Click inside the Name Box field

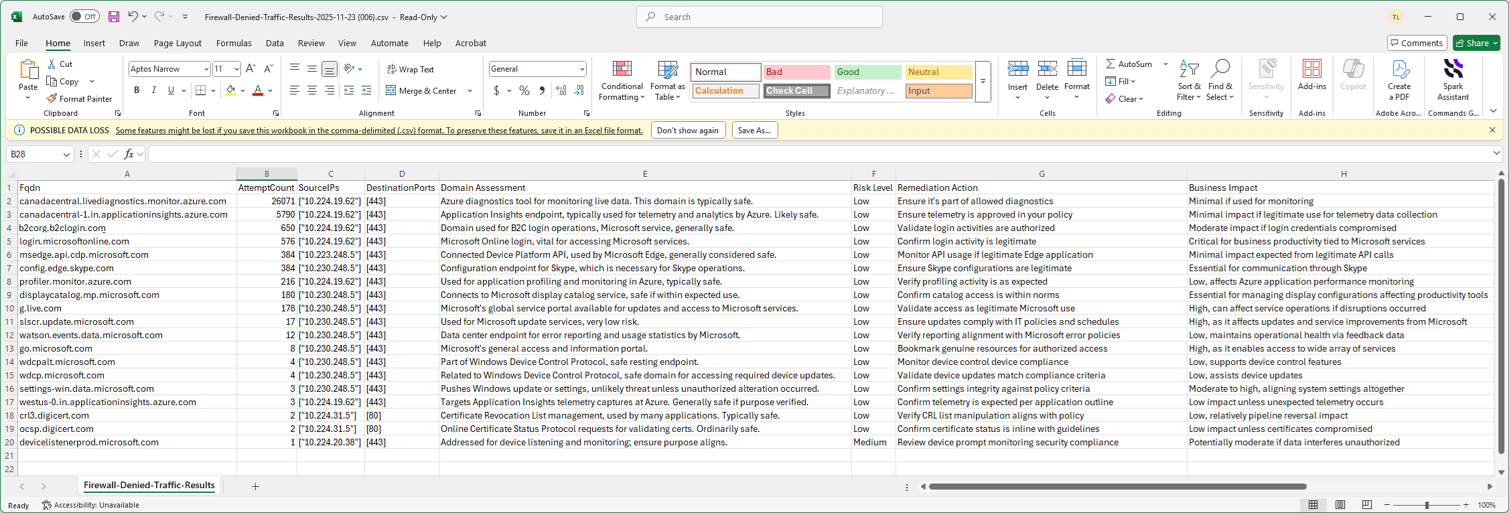(33, 154)
